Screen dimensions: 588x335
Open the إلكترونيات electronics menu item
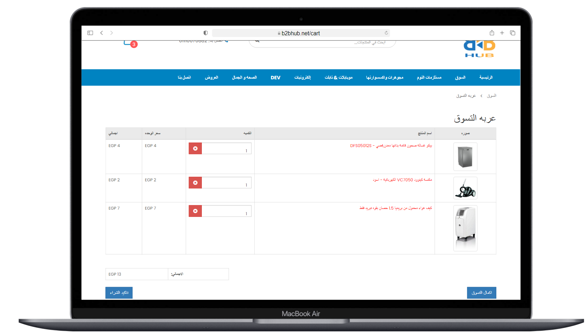pyautogui.click(x=303, y=78)
